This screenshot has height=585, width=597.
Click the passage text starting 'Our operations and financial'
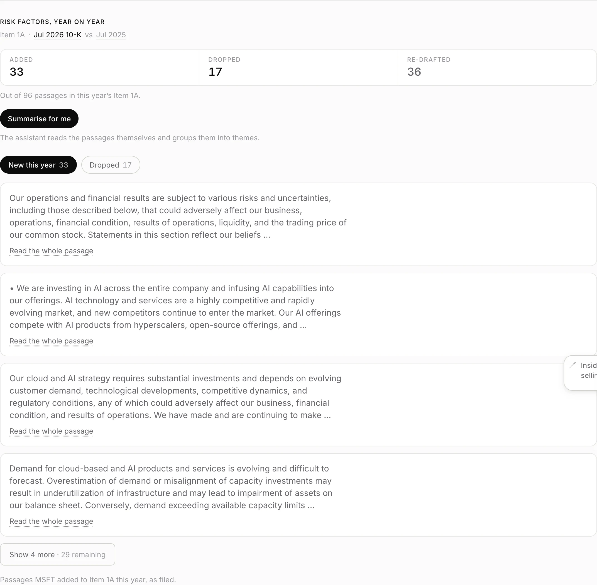point(178,216)
